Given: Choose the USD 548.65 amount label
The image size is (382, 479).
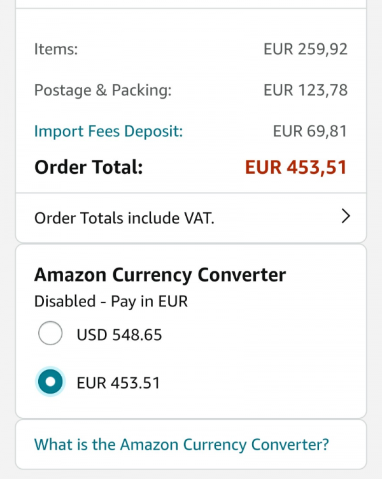Looking at the screenshot, I should click(119, 334).
